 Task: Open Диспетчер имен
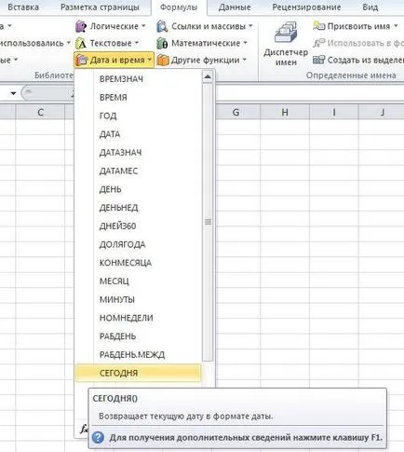click(x=286, y=43)
